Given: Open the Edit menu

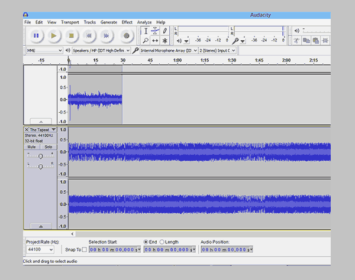Looking at the screenshot, I should (x=39, y=22).
